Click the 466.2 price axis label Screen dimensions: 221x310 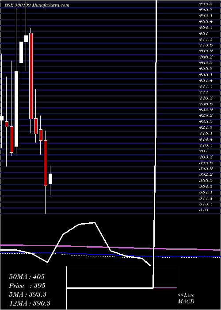click(x=206, y=57)
